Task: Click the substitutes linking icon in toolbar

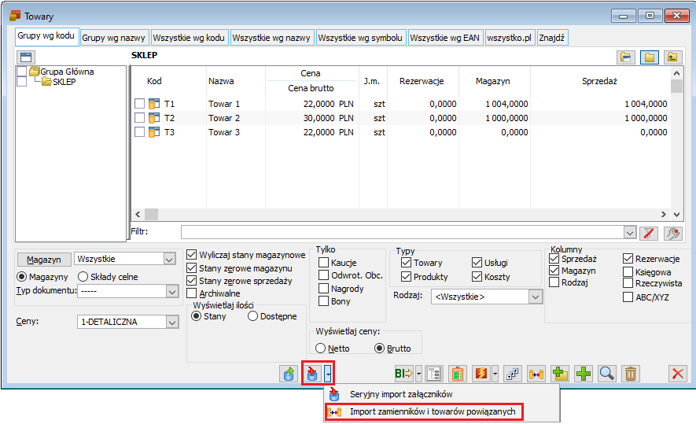Action: pyautogui.click(x=536, y=374)
